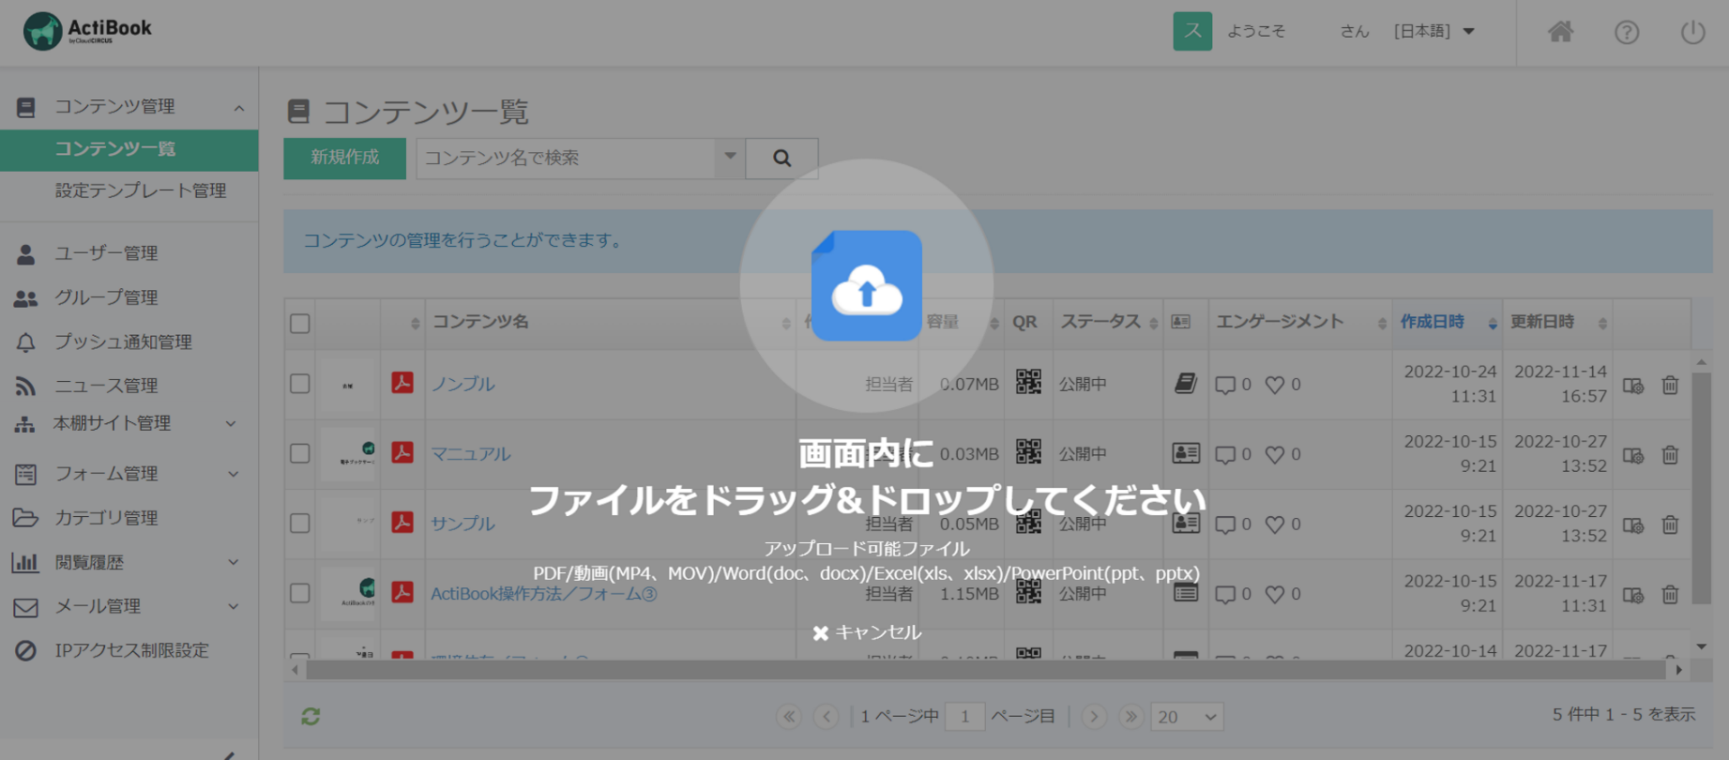Click the refresh icon below table
Viewport: 1729px width, 760px height.
click(311, 717)
